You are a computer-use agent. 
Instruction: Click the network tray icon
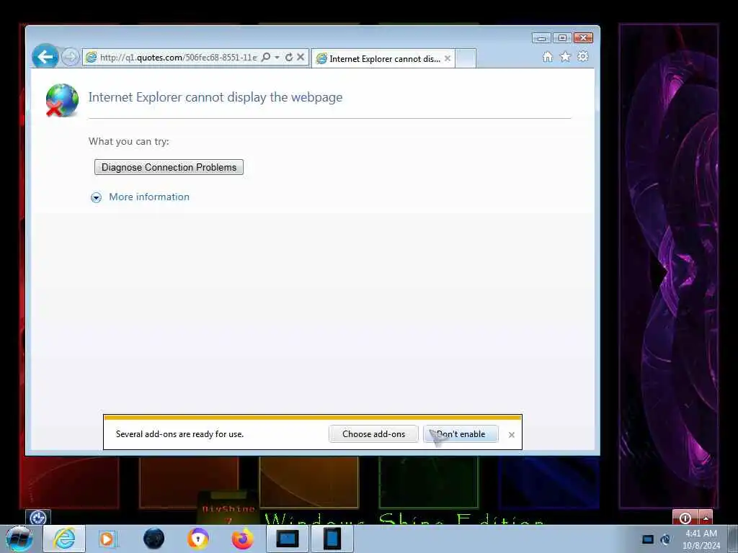665,539
